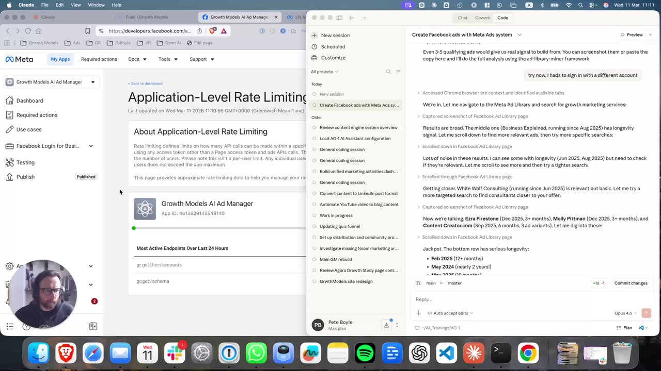Open Dashboard in Meta sidebar
Viewport: 661px width, 371px height.
tap(29, 101)
